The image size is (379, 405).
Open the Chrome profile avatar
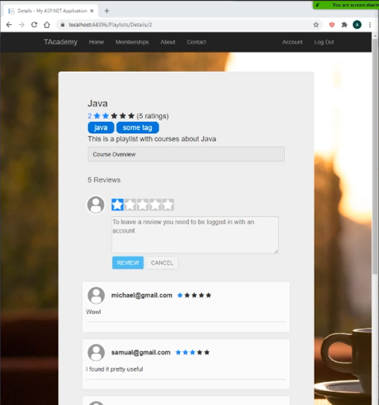pyautogui.click(x=357, y=25)
